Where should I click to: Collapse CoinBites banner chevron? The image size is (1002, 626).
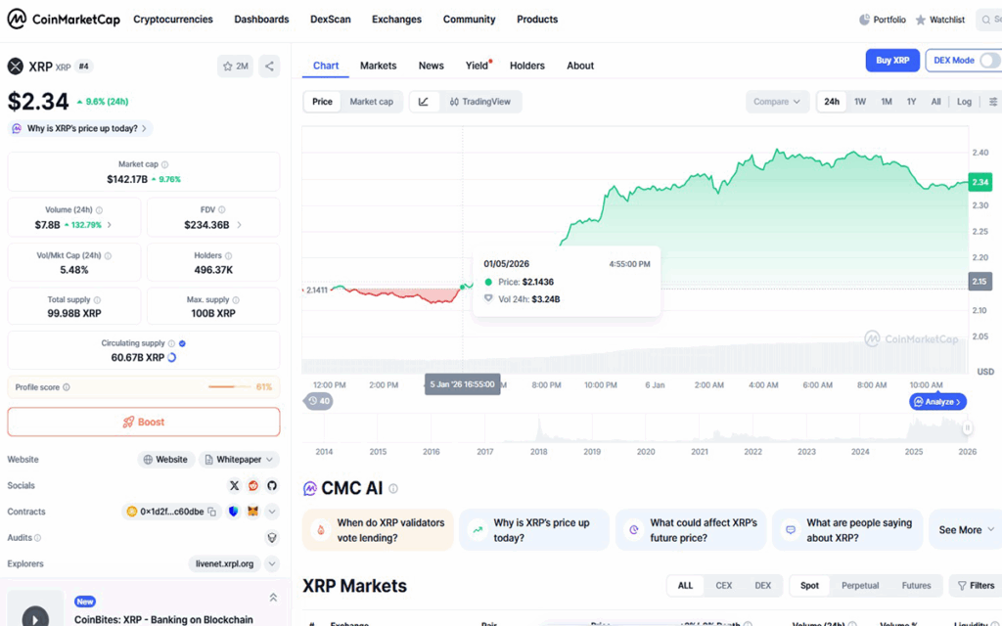point(273,598)
